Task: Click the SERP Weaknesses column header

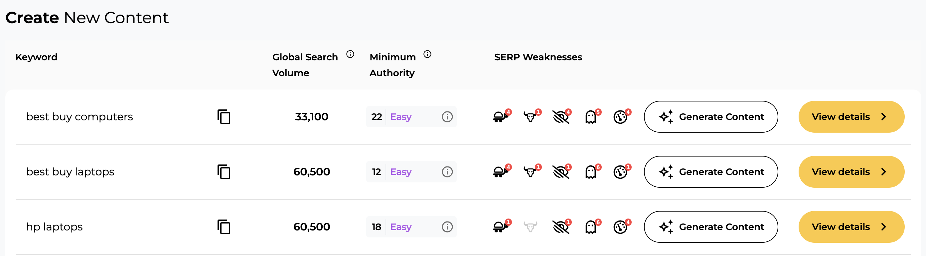Action: pyautogui.click(x=538, y=57)
